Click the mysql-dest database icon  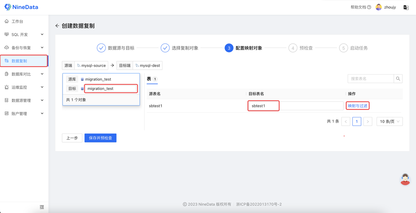[137, 65]
